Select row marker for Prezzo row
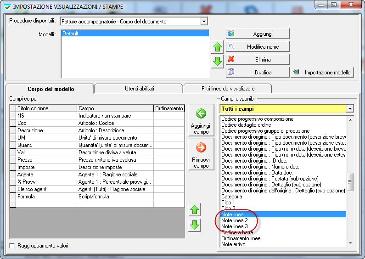The image size is (365, 259). click(13, 160)
